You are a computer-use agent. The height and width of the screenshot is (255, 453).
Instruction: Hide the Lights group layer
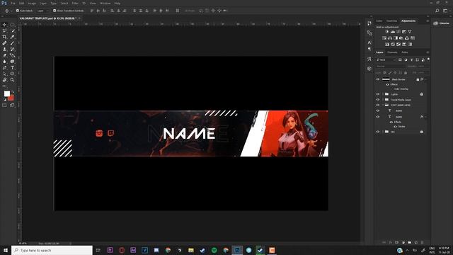point(378,94)
